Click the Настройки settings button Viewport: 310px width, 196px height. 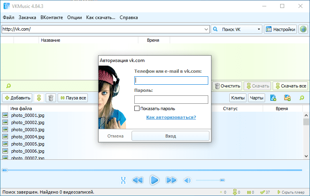(x=280, y=29)
